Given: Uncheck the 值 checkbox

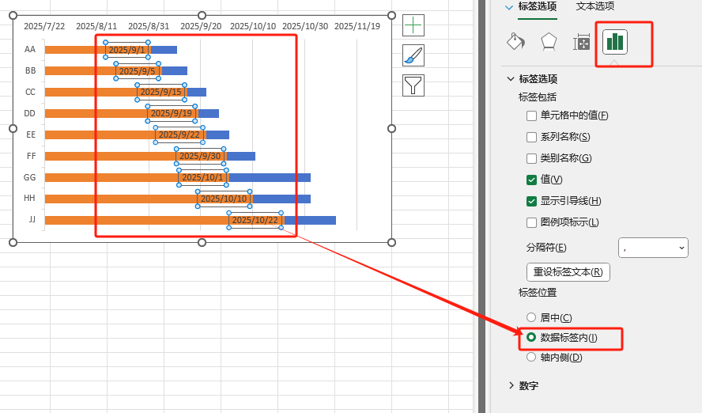Looking at the screenshot, I should pos(531,180).
